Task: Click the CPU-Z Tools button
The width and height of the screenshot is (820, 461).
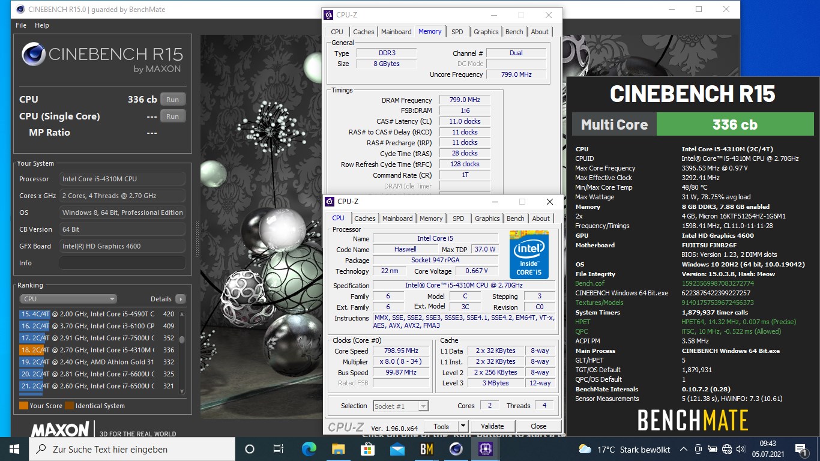Action: (441, 426)
